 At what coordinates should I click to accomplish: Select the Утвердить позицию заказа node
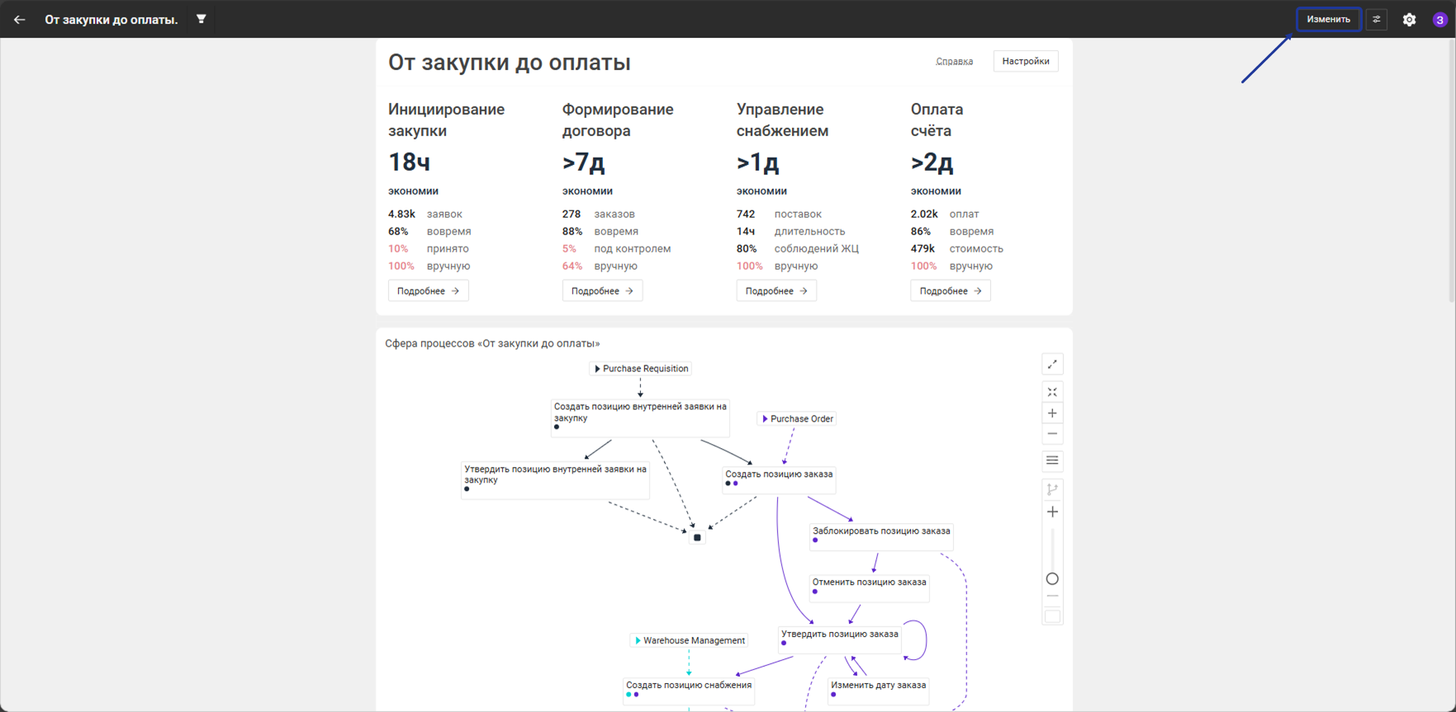point(839,639)
